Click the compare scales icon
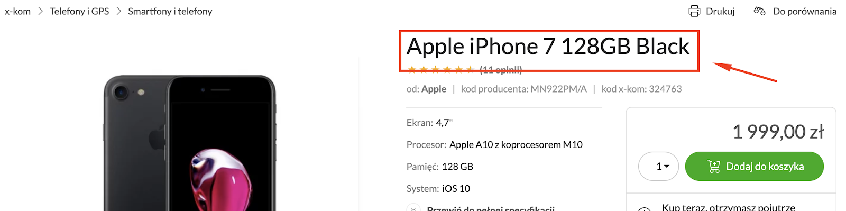 coord(760,11)
